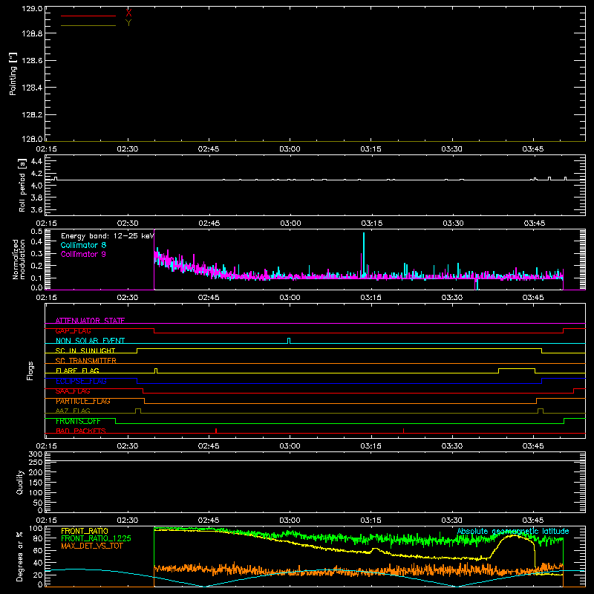594x594 pixels.
Task: Click the green FRONTS_OFF flag label
Action: coord(78,421)
